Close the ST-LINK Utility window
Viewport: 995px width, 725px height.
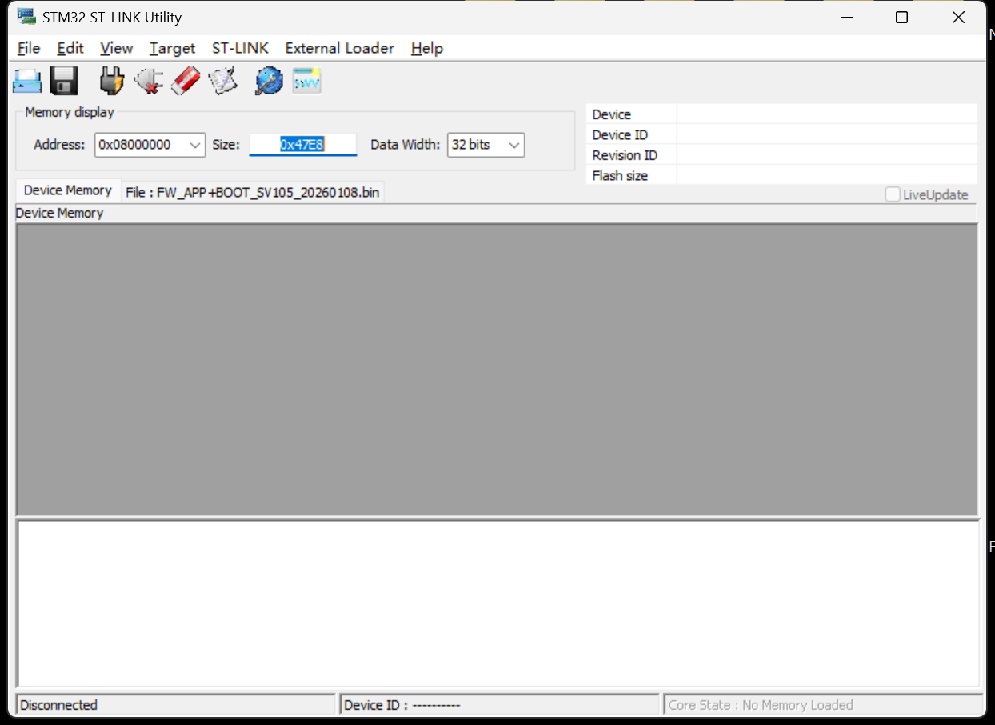pyautogui.click(x=958, y=18)
